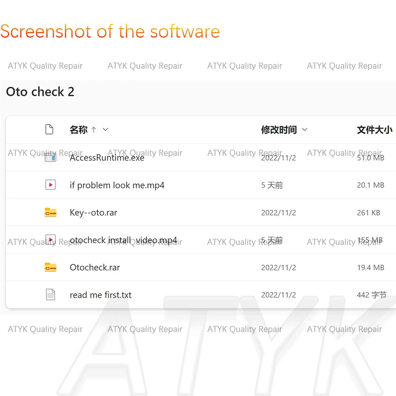This screenshot has height=396, width=396.
Task: Click the text document icon for read me first.txt
Action: coord(50,295)
